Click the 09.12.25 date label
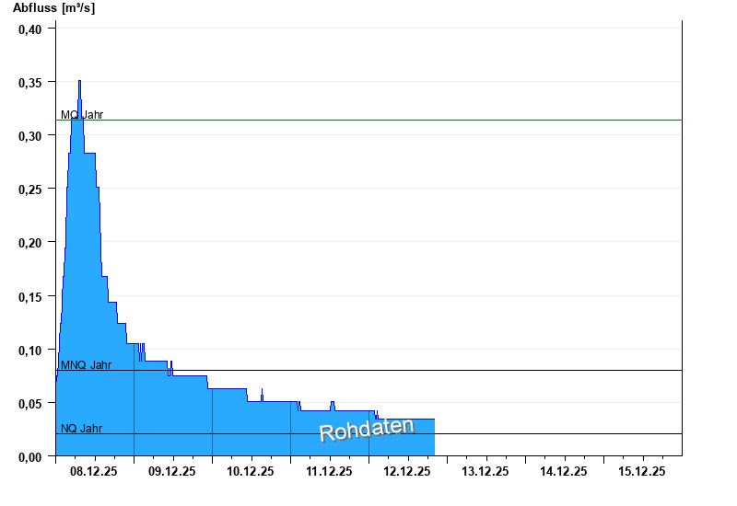737x506 pixels. click(x=172, y=471)
